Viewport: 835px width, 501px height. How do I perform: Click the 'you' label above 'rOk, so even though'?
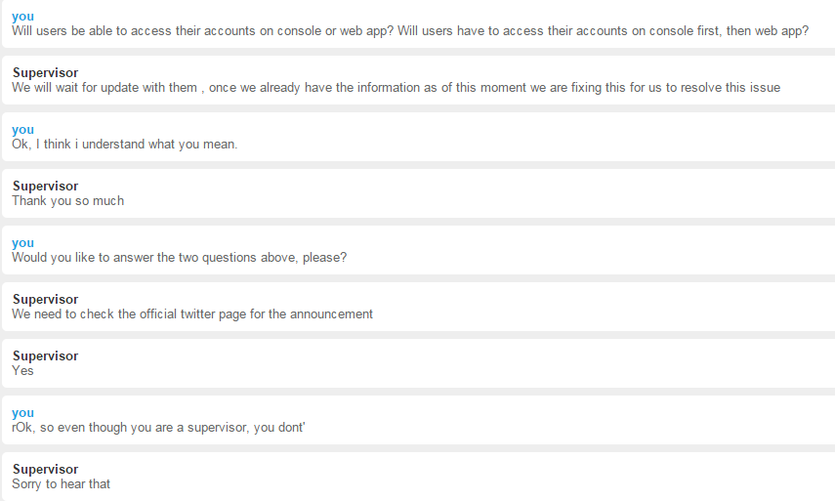pos(22,413)
